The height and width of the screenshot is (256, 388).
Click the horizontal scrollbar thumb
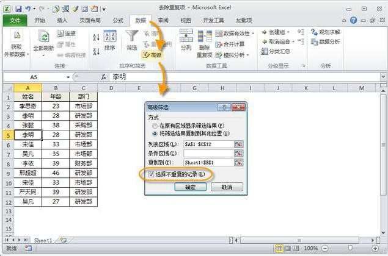[x=299, y=240]
